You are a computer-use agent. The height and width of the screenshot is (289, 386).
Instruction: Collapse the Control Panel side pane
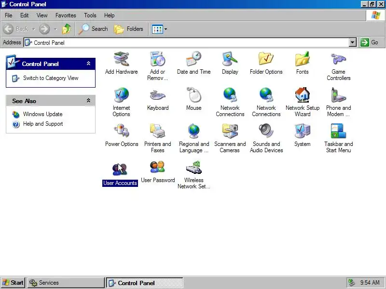coord(89,64)
